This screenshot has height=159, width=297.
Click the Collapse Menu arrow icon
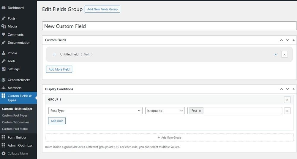pos(3,153)
